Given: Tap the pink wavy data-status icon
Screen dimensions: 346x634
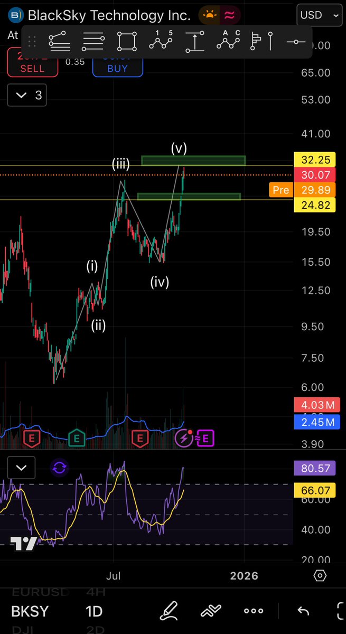Looking at the screenshot, I should (x=229, y=15).
